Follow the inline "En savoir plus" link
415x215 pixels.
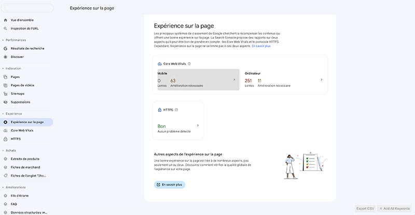(x=261, y=46)
